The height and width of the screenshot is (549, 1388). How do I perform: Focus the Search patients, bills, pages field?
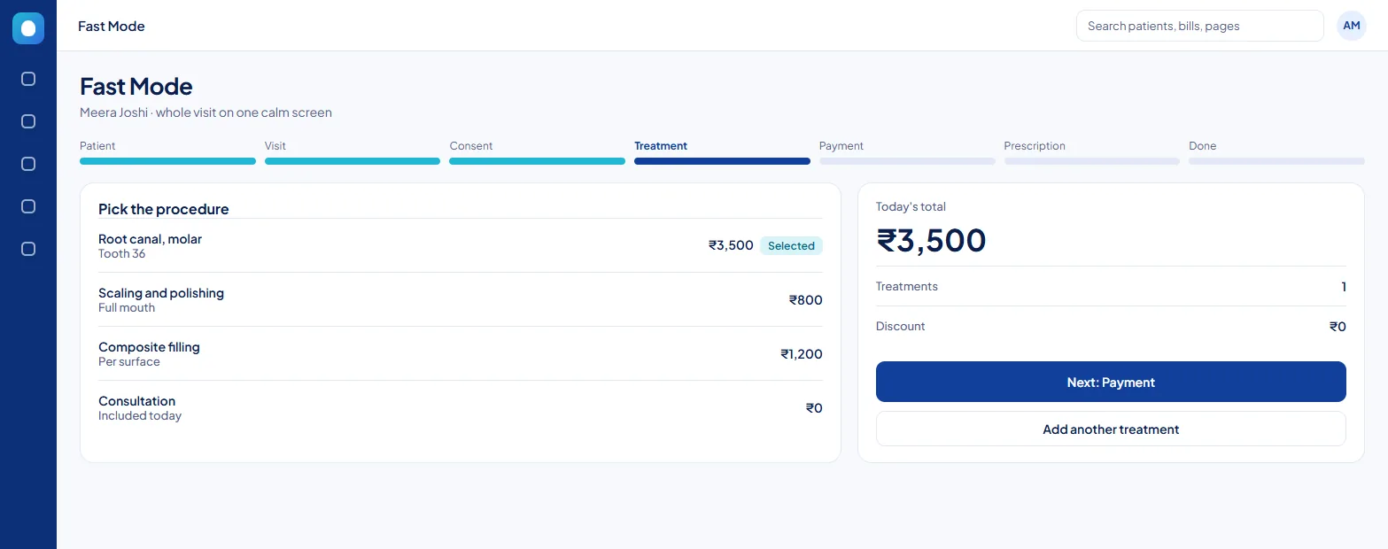coord(1199,26)
